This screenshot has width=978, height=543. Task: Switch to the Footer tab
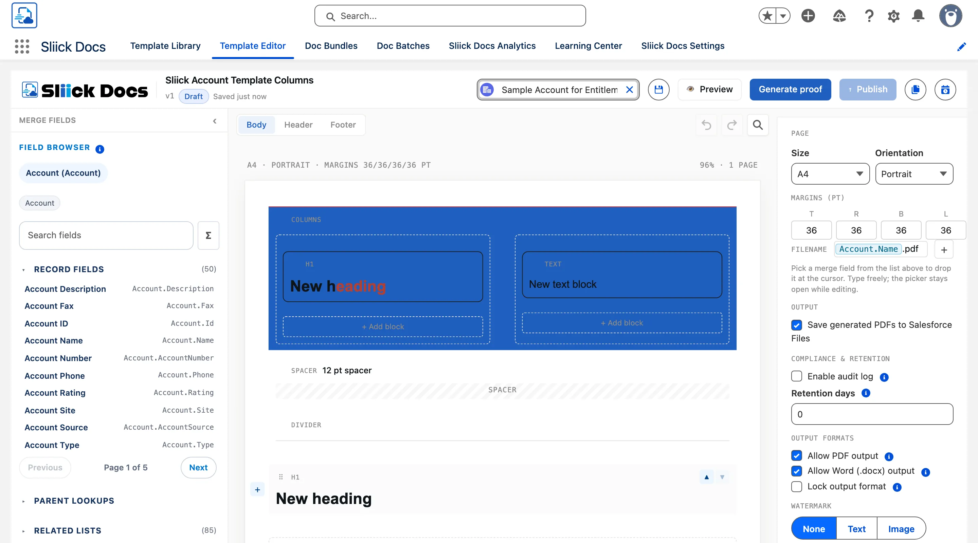click(343, 125)
